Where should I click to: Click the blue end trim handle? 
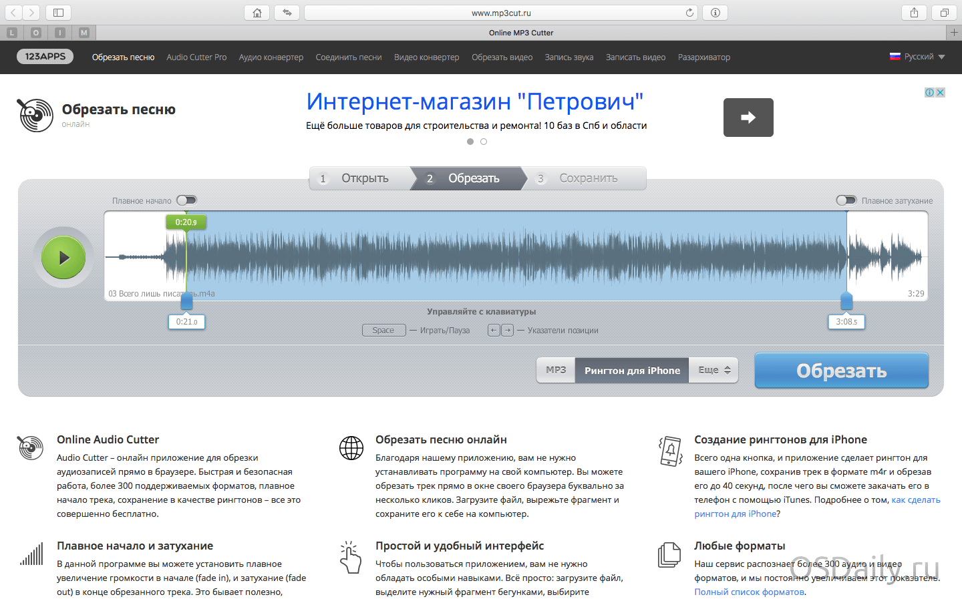[846, 302]
